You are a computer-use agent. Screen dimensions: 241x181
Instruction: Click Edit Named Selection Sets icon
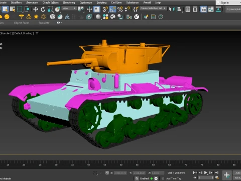(136, 9)
